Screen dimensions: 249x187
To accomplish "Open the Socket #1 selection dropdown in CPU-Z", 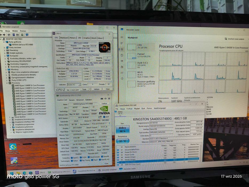I will coord(74,85).
